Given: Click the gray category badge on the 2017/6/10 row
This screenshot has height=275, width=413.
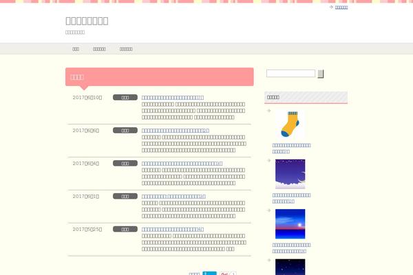Looking at the screenshot, I should click(125, 98).
